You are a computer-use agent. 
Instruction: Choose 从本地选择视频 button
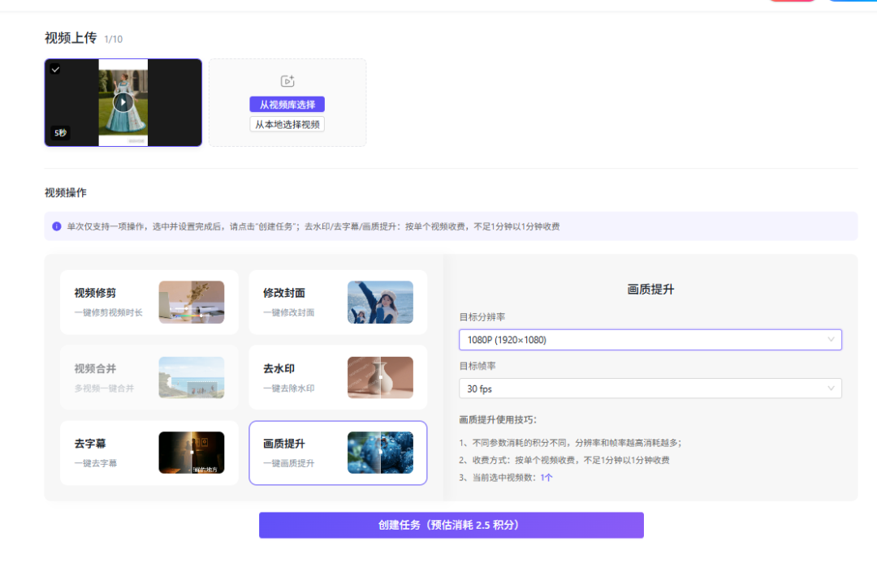point(287,124)
